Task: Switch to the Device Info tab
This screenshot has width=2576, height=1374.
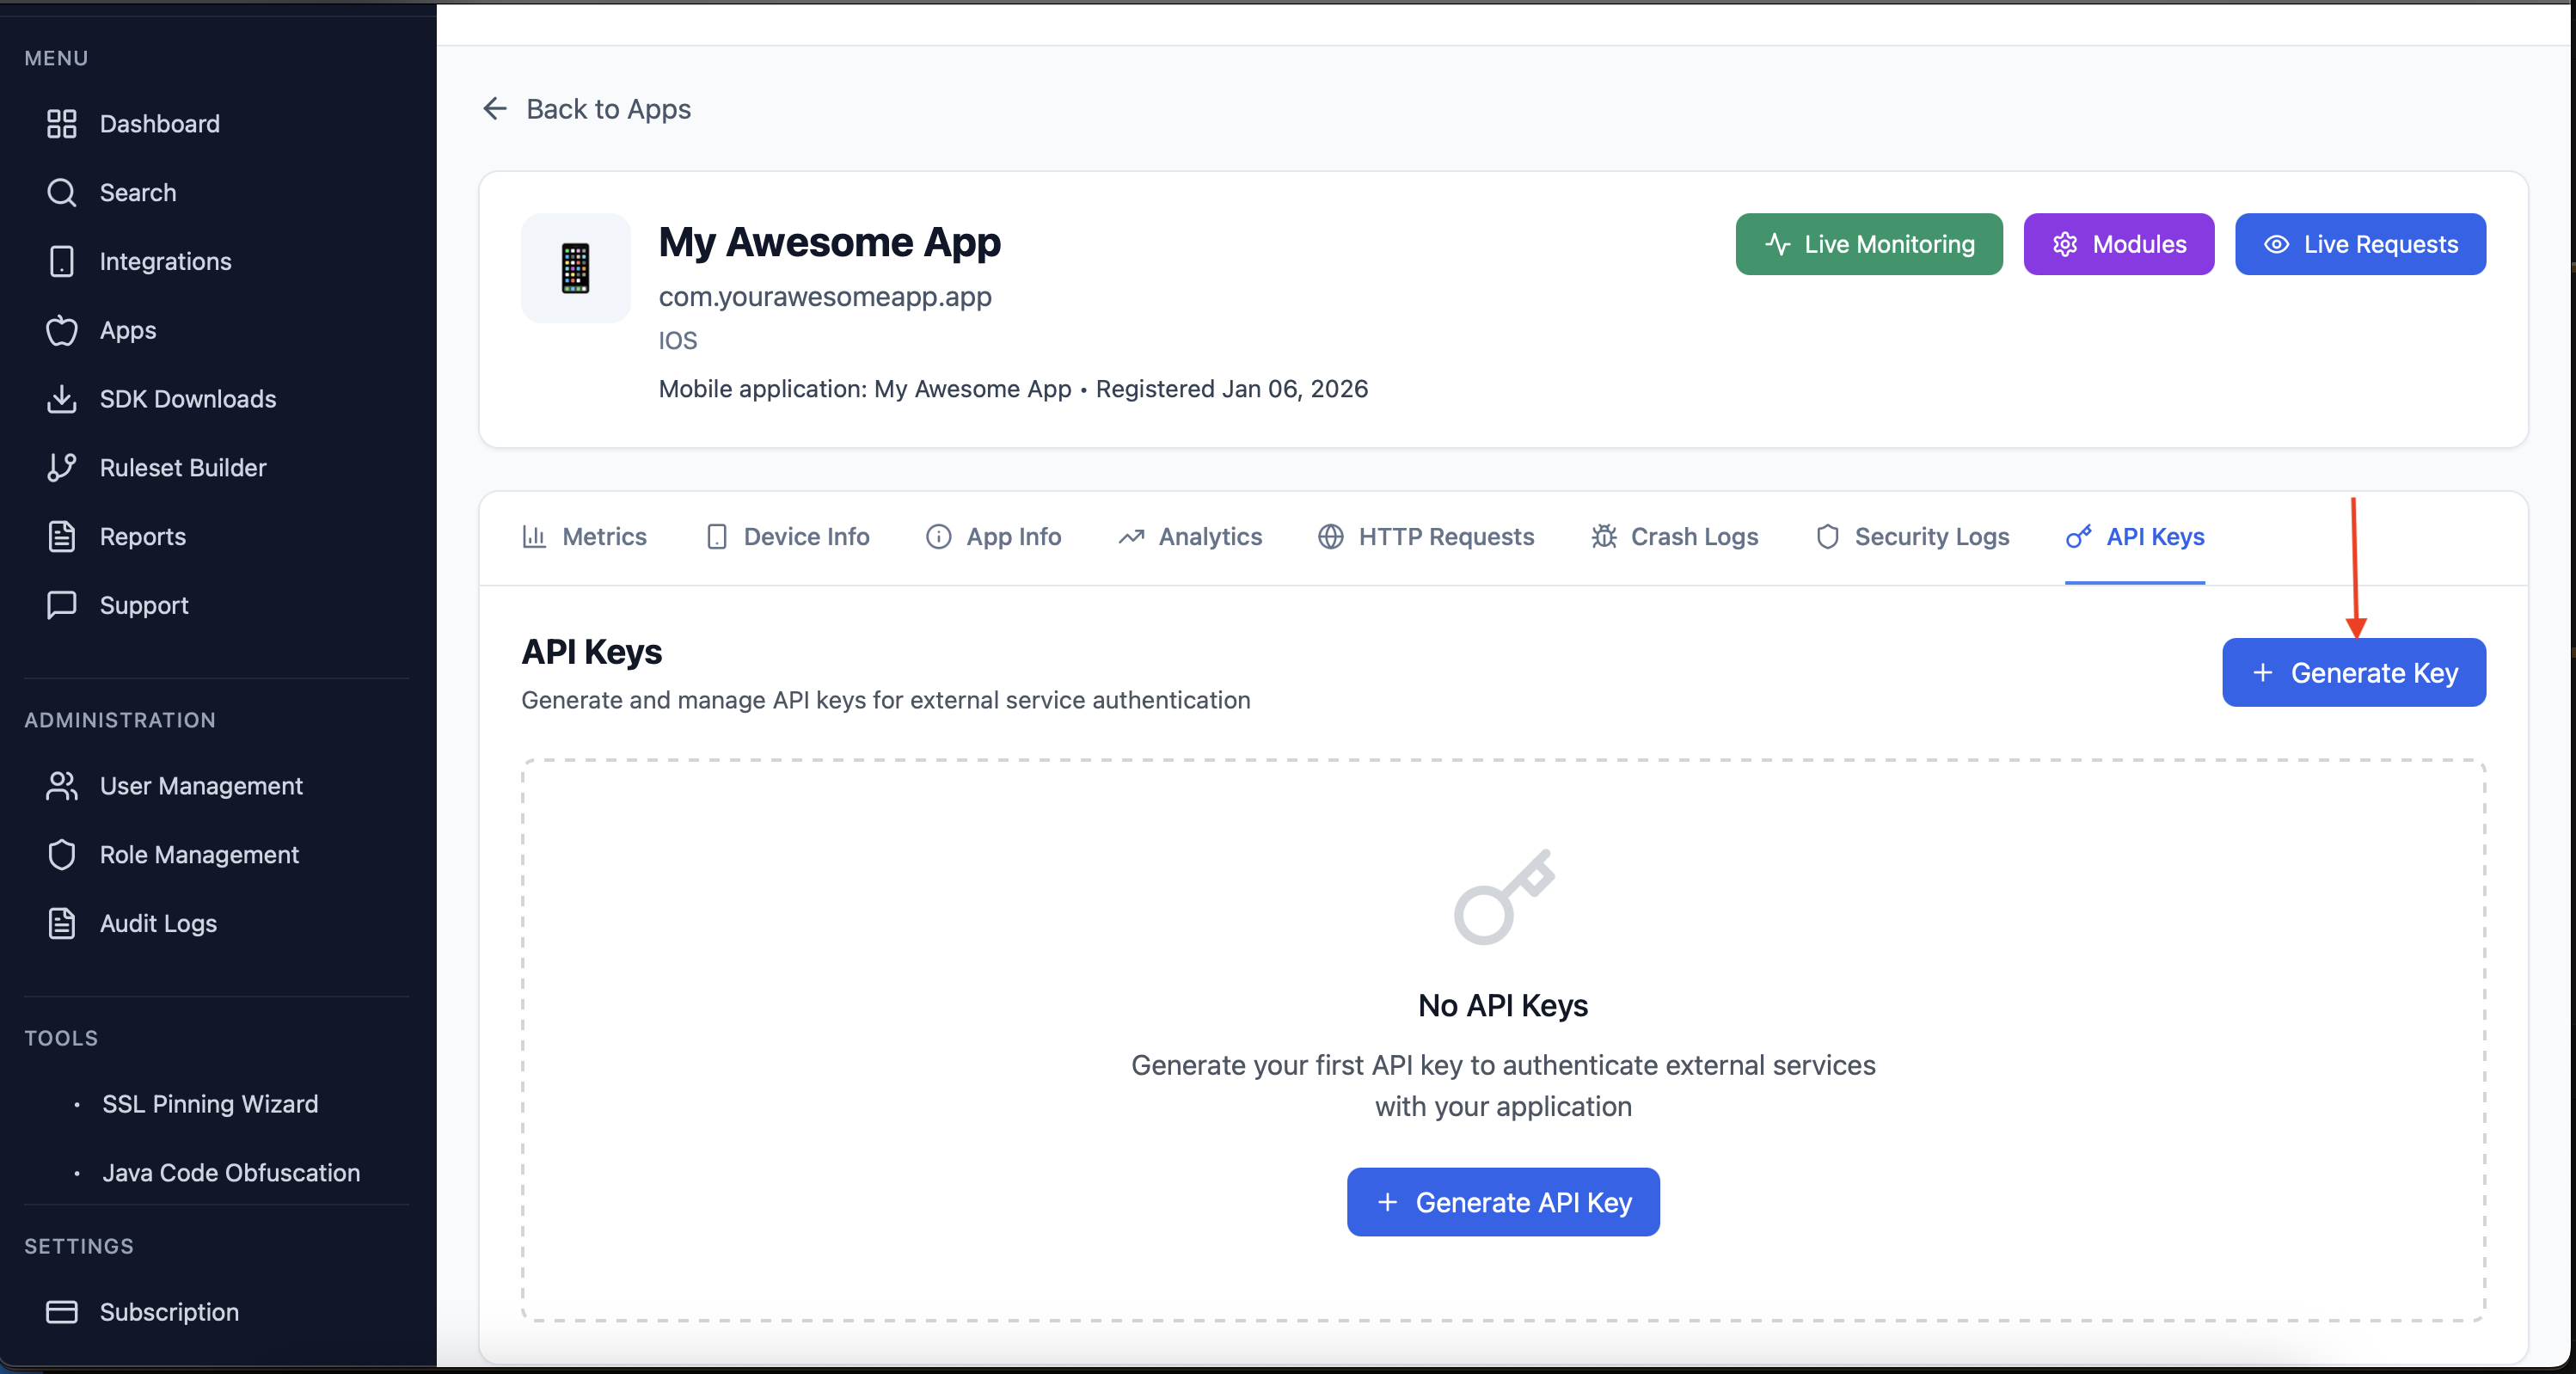Action: click(787, 537)
